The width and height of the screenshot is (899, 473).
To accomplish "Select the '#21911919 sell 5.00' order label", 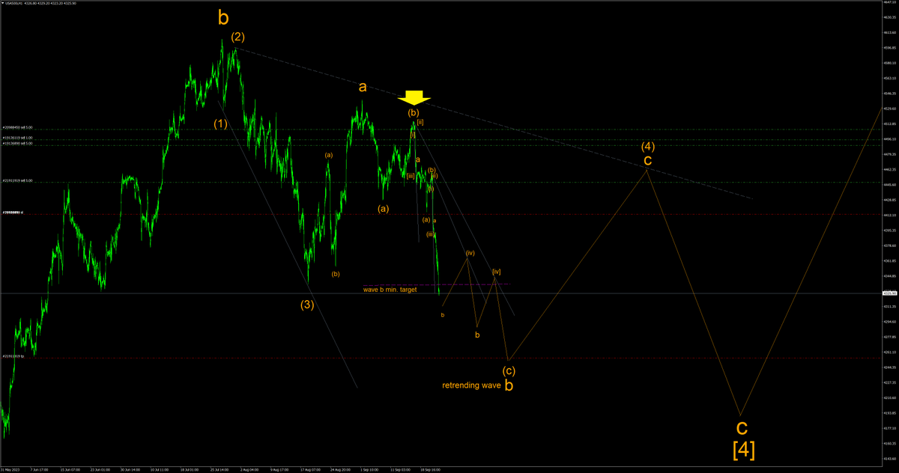I will click(x=17, y=180).
